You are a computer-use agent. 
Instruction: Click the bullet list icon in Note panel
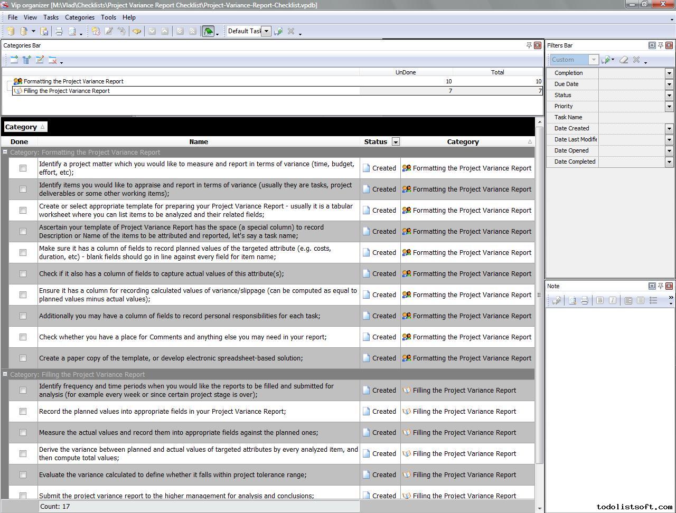click(x=653, y=301)
